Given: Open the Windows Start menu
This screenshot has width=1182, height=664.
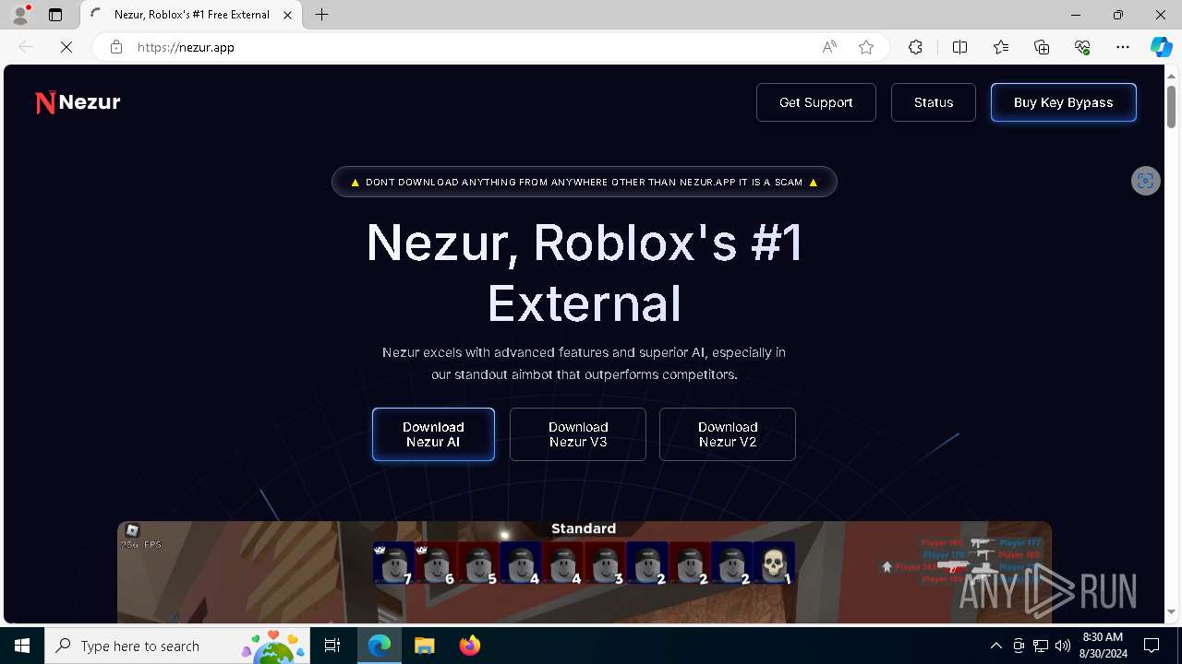Looking at the screenshot, I should pyautogui.click(x=22, y=646).
